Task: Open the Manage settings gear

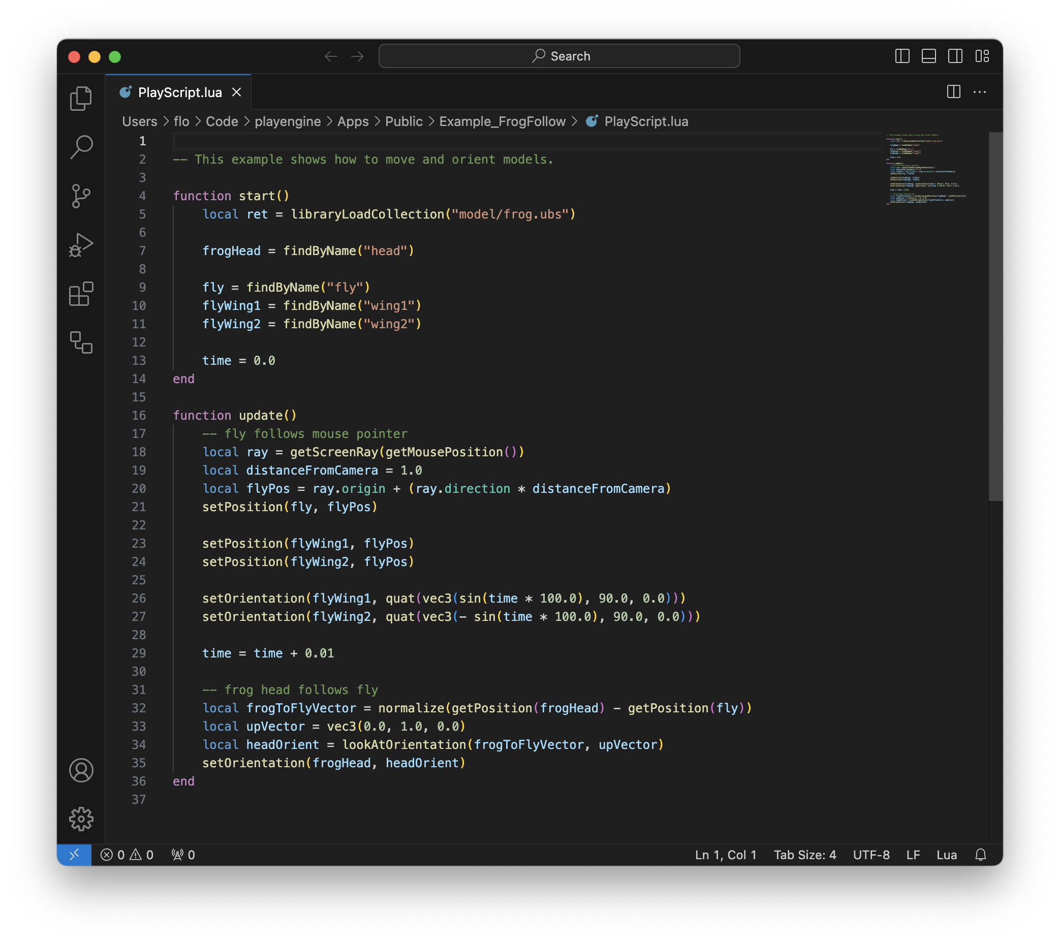Action: coord(81,819)
